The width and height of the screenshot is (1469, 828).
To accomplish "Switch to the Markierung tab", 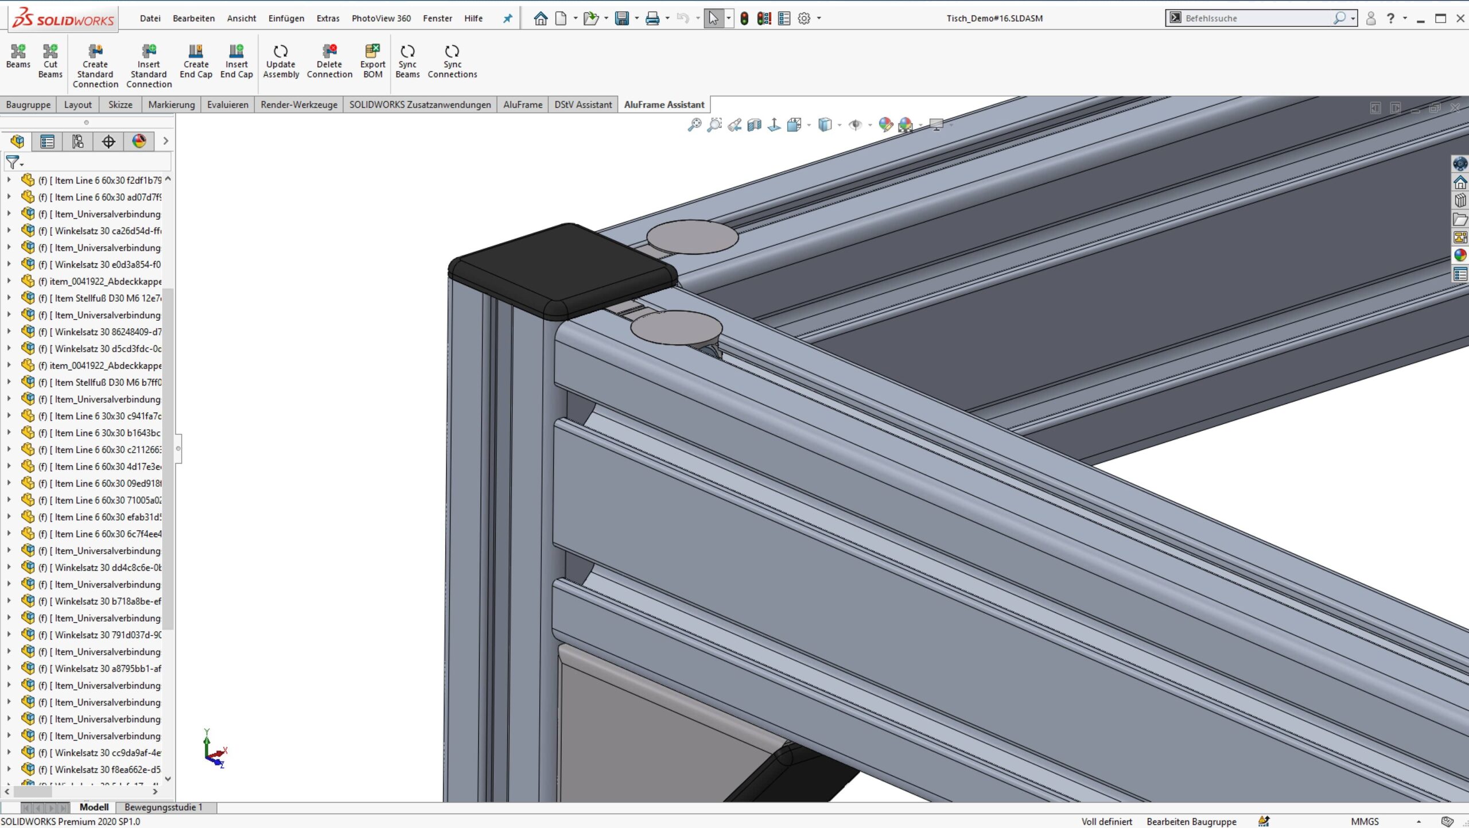I will 172,105.
